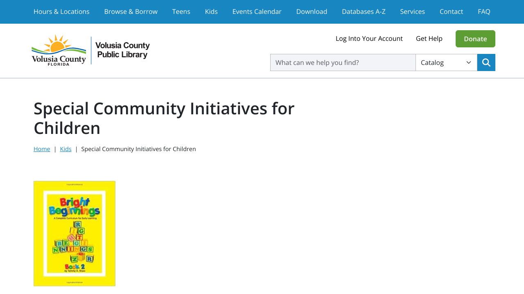Navigate to Events Calendar
The height and width of the screenshot is (294, 524).
point(257,11)
